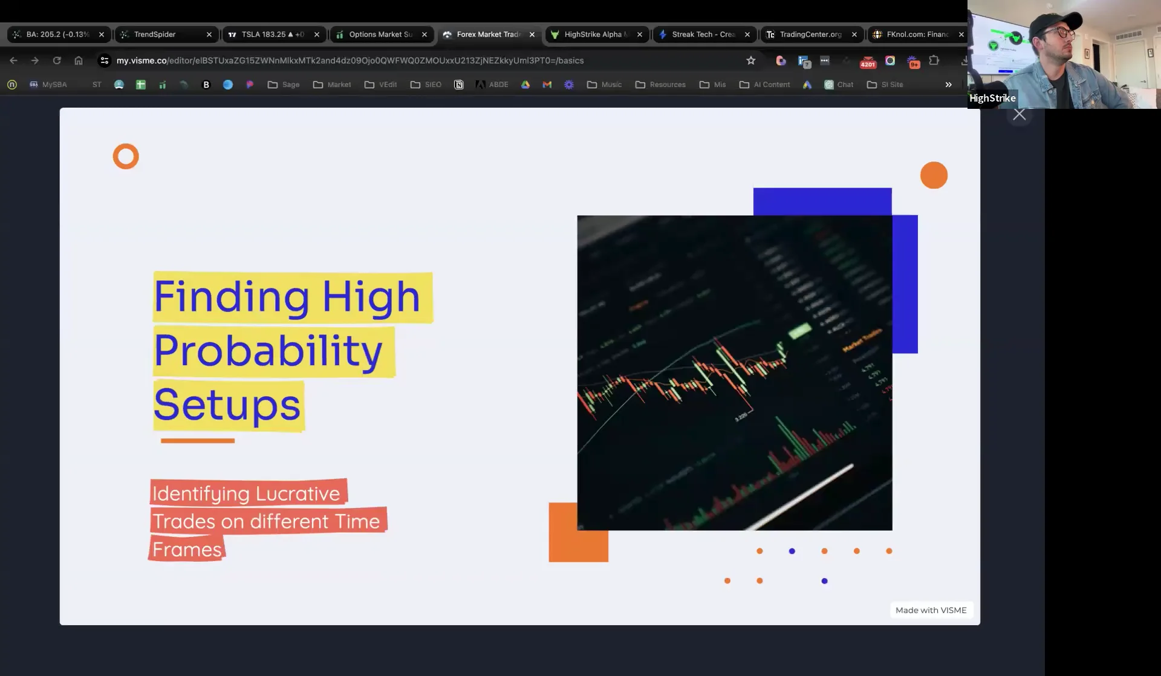
Task: Click the Google Drive bookmark icon
Action: 525,85
